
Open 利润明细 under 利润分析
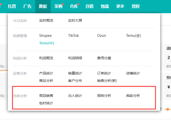coord(75,58)
